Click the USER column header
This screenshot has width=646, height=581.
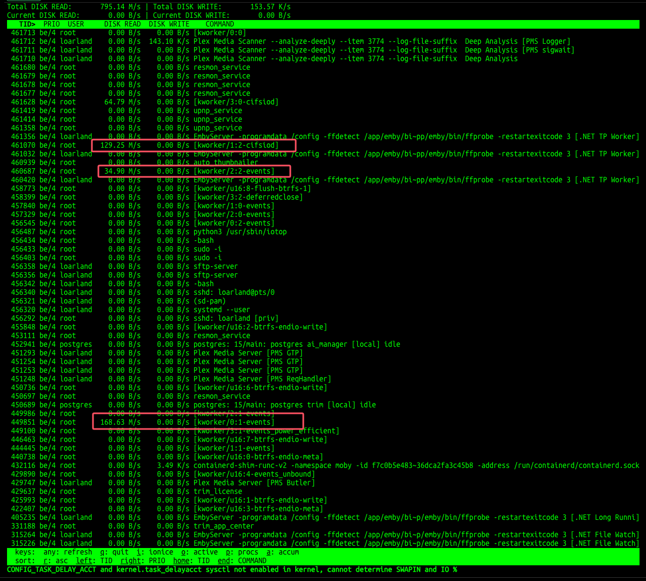pos(76,24)
